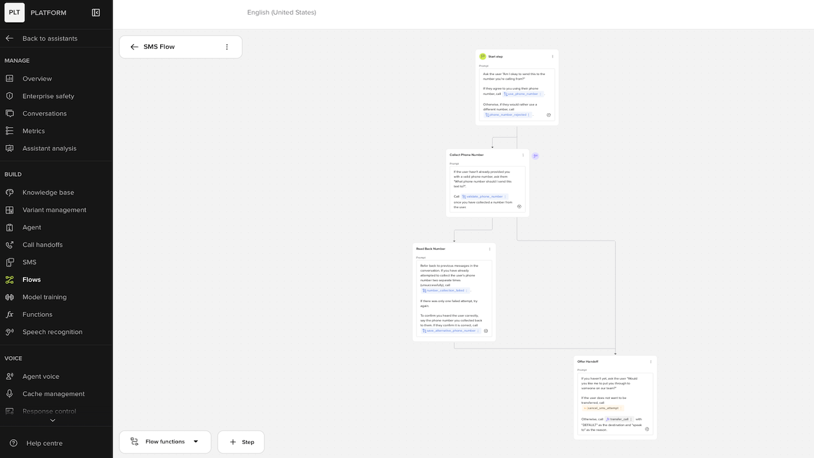The height and width of the screenshot is (458, 814).
Task: Open the Knowledge base section
Action: point(48,192)
